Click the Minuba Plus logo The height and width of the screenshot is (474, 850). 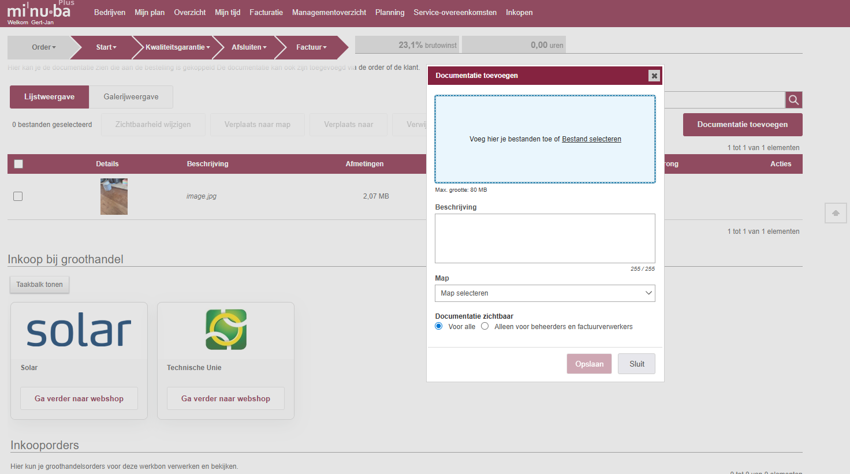pyautogui.click(x=39, y=13)
